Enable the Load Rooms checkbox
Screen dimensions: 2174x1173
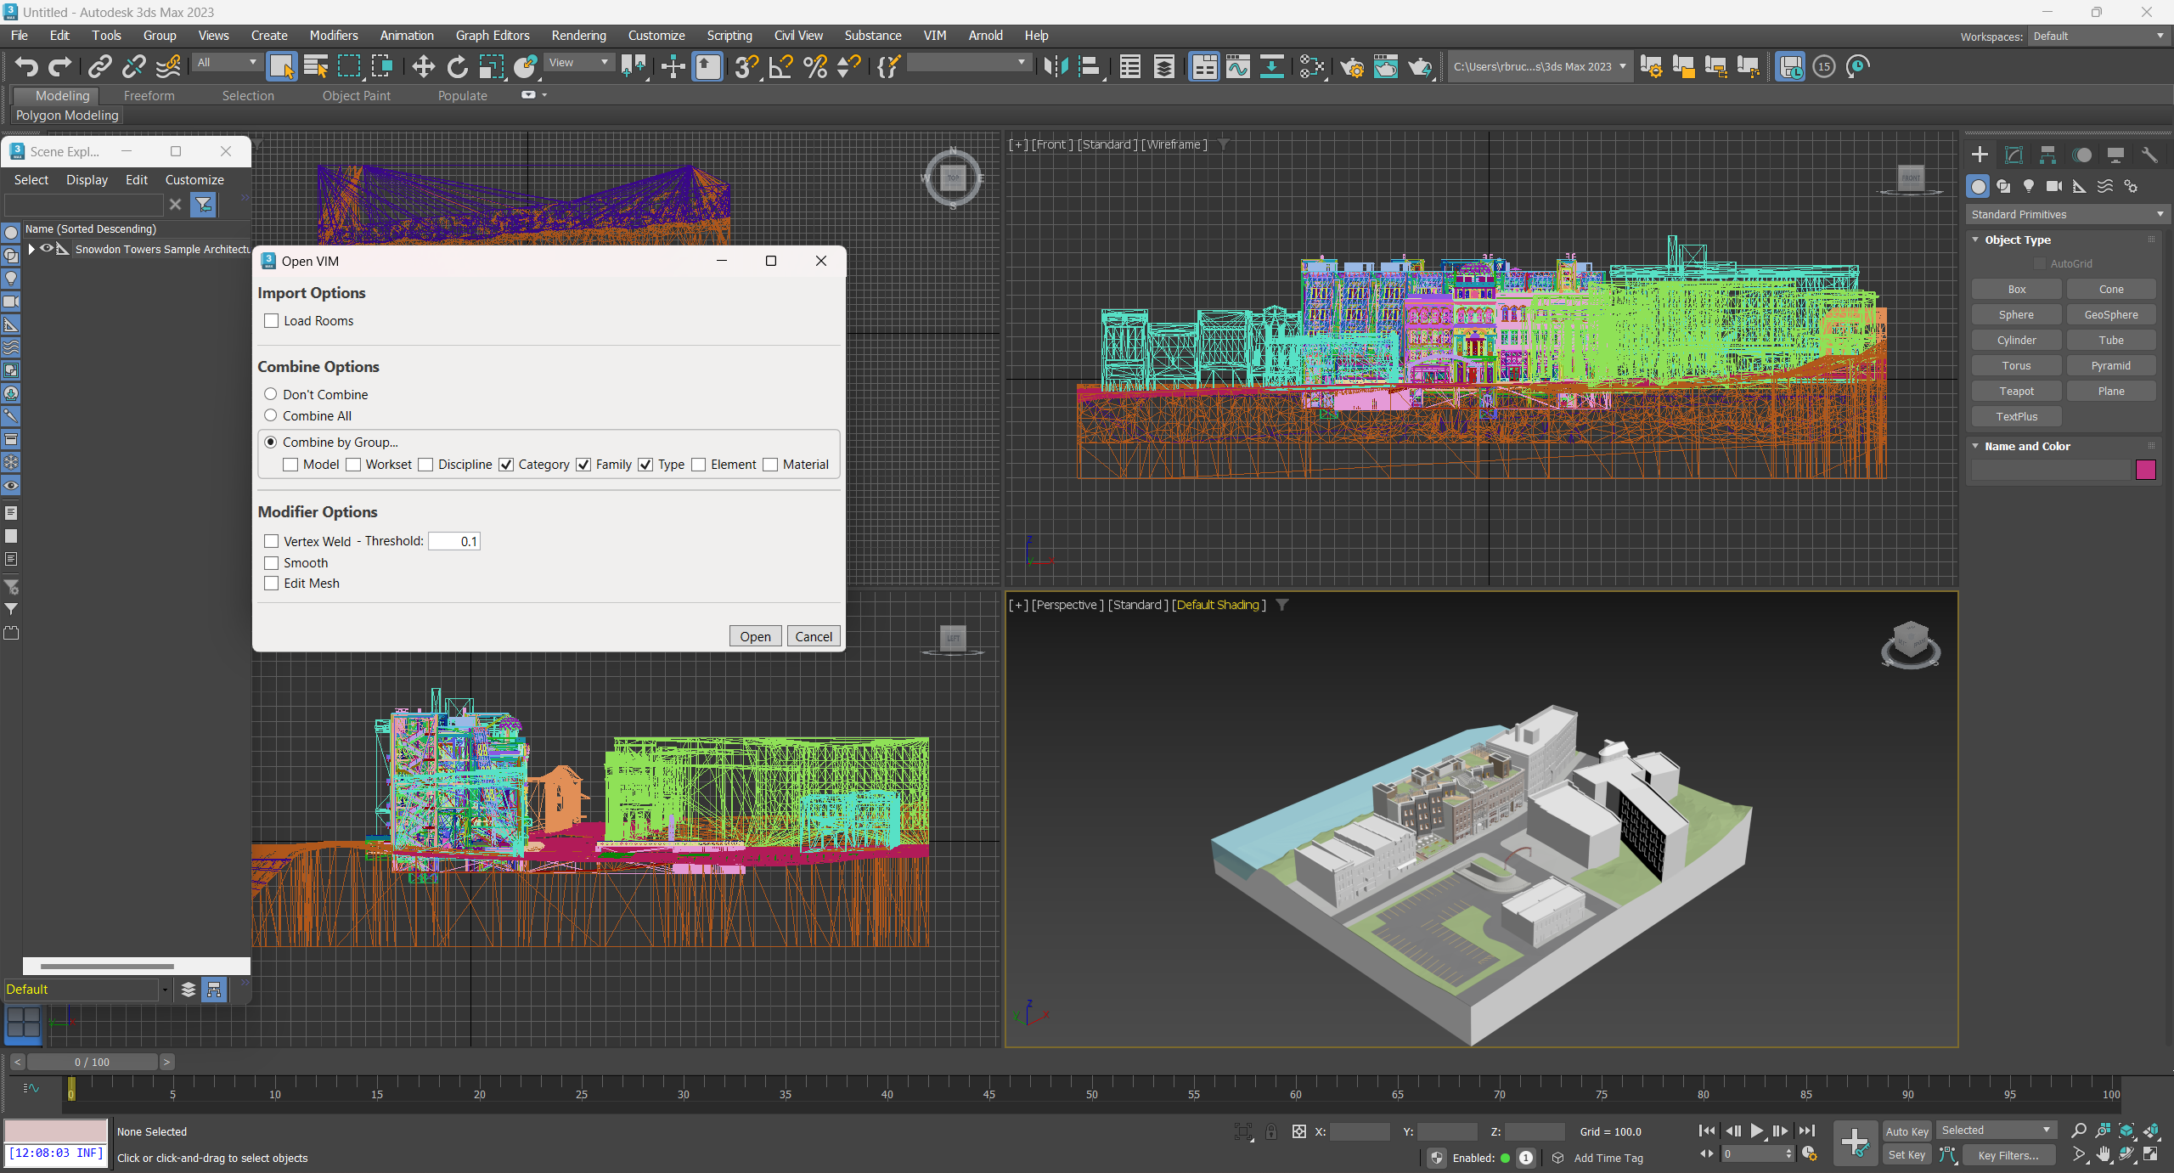[272, 321]
